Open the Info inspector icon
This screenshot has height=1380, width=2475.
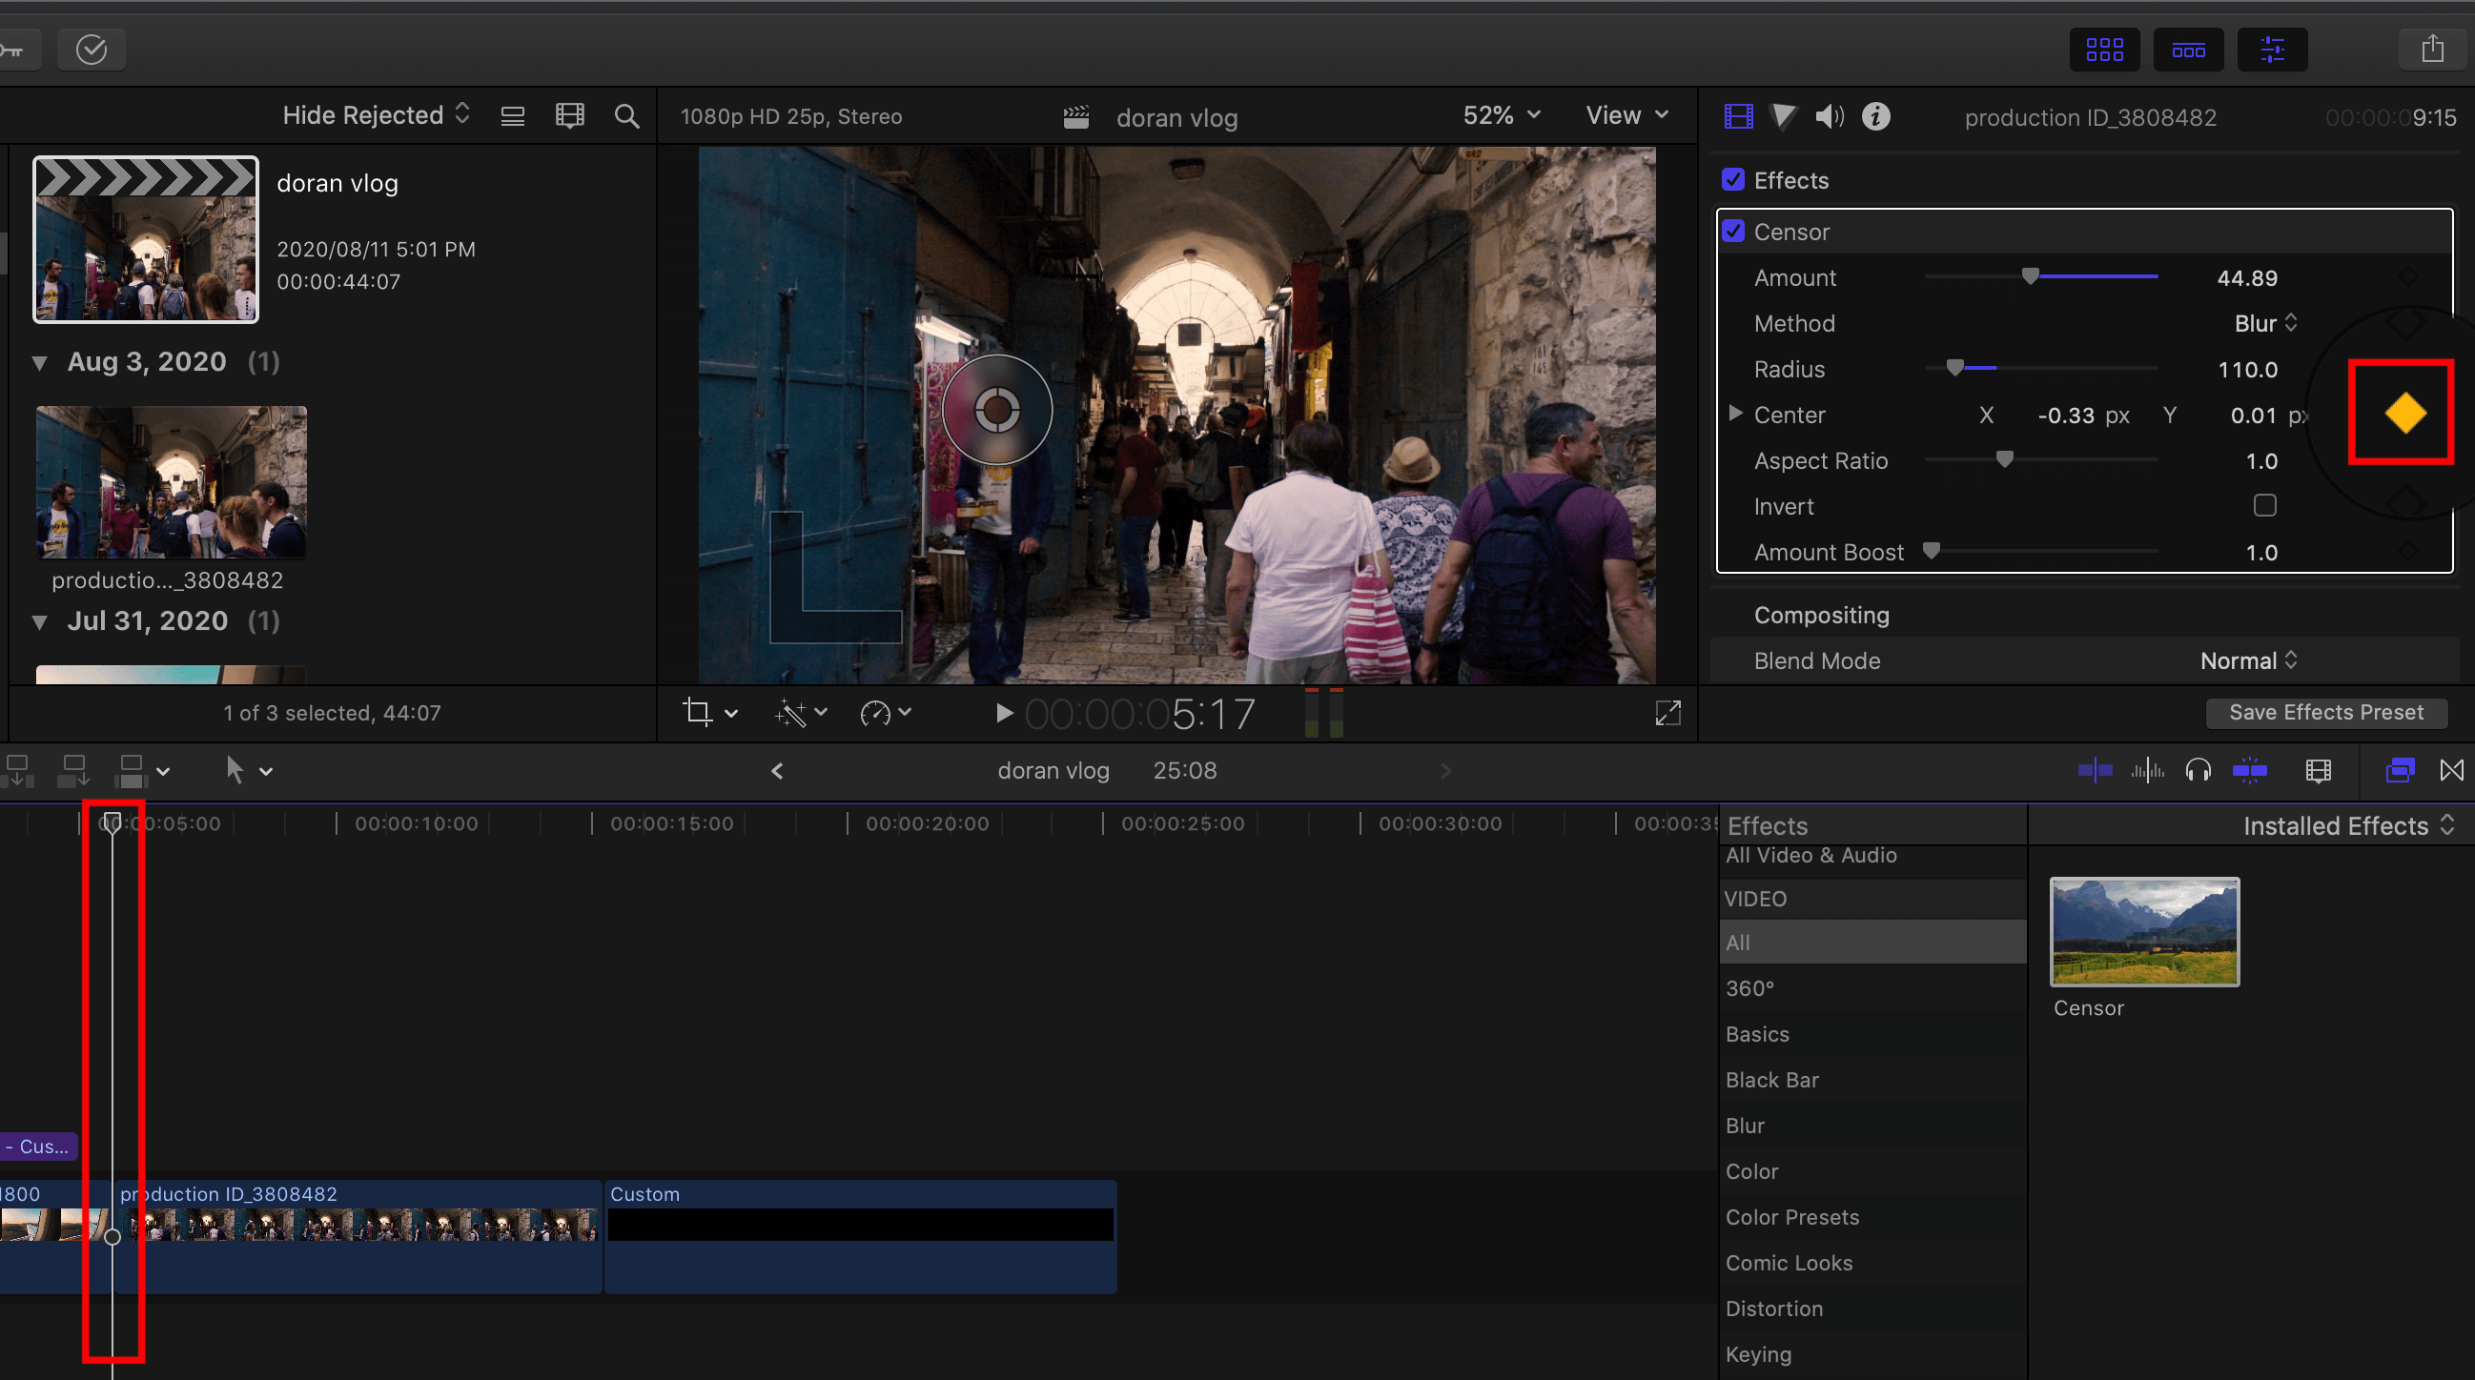pos(1875,117)
